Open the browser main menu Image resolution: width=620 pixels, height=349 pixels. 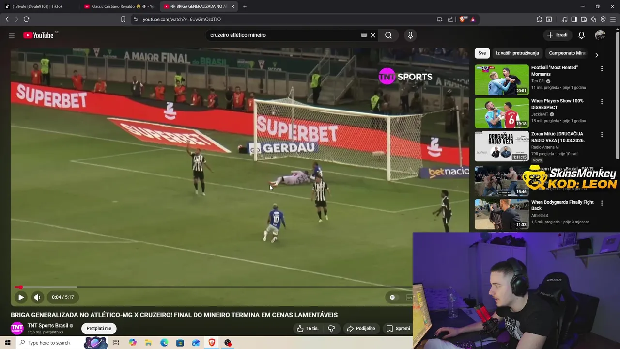[613, 19]
